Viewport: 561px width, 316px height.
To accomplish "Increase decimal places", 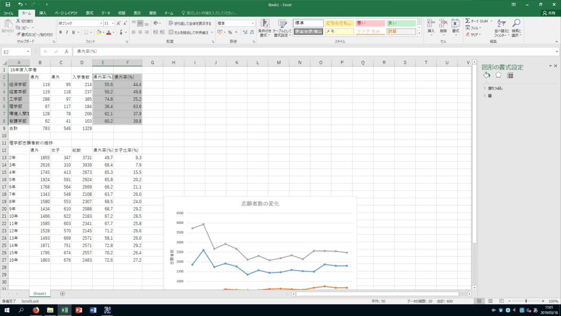I will [245, 32].
